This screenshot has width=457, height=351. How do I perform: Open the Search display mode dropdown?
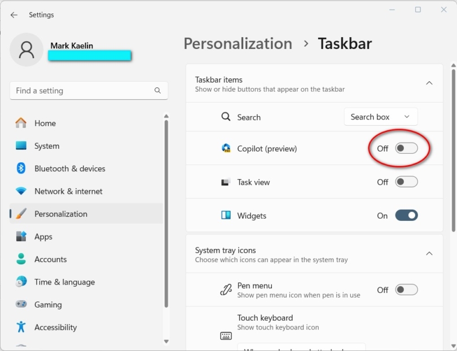[380, 117]
